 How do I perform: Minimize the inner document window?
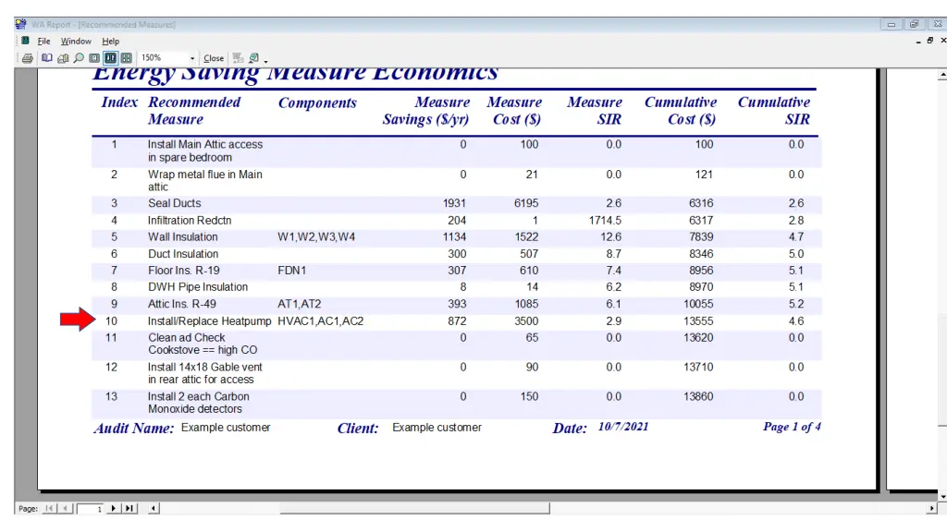pyautogui.click(x=918, y=41)
